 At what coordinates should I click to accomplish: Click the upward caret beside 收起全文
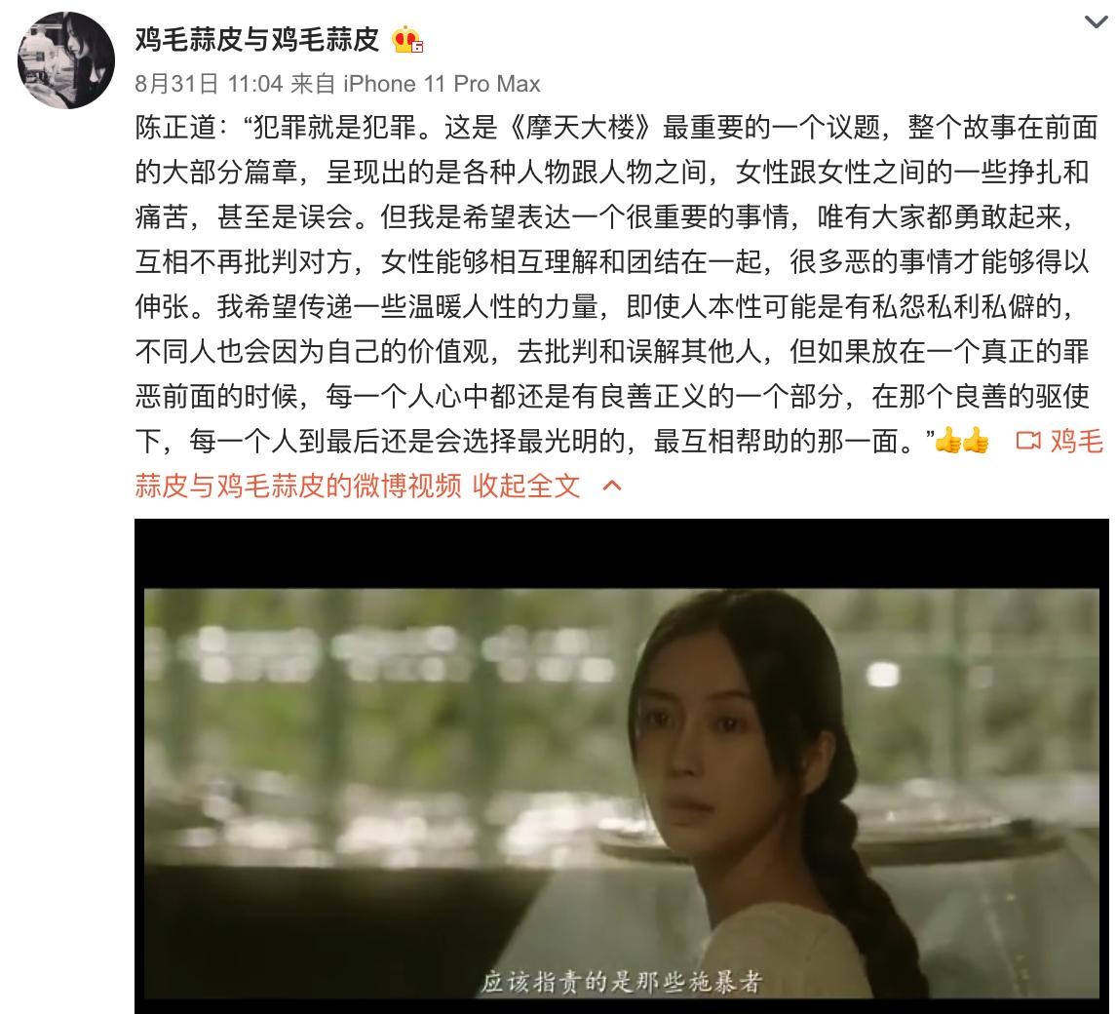click(x=612, y=486)
